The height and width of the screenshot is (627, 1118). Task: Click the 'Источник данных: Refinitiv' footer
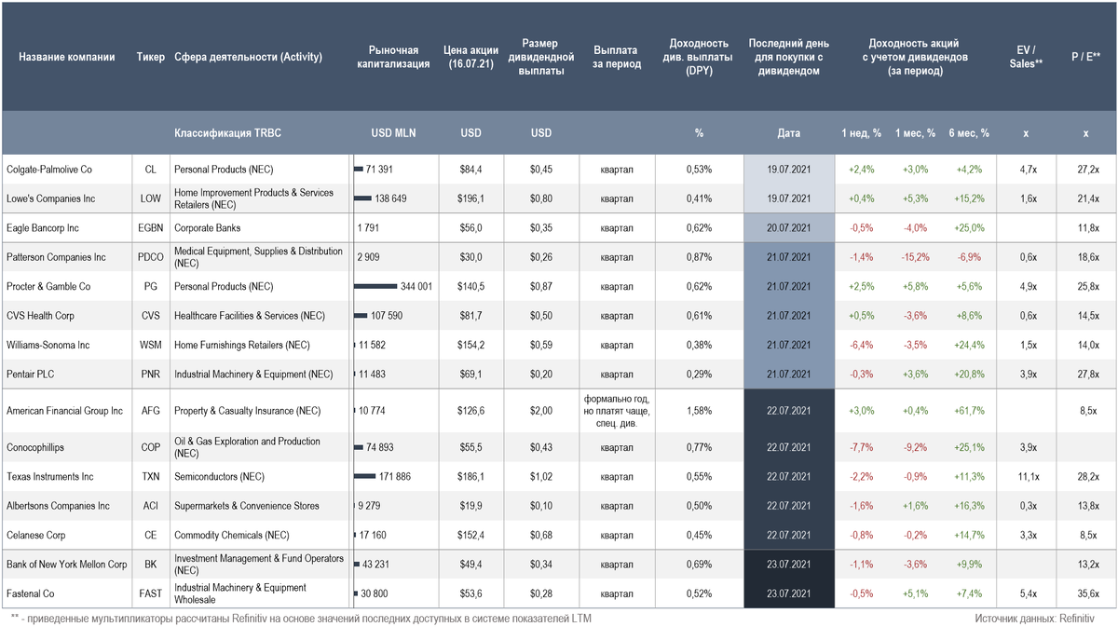[1034, 619]
